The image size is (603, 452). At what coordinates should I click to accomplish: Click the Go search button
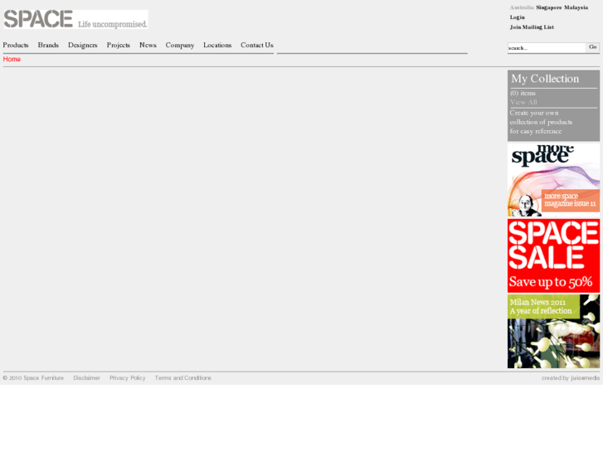point(592,47)
